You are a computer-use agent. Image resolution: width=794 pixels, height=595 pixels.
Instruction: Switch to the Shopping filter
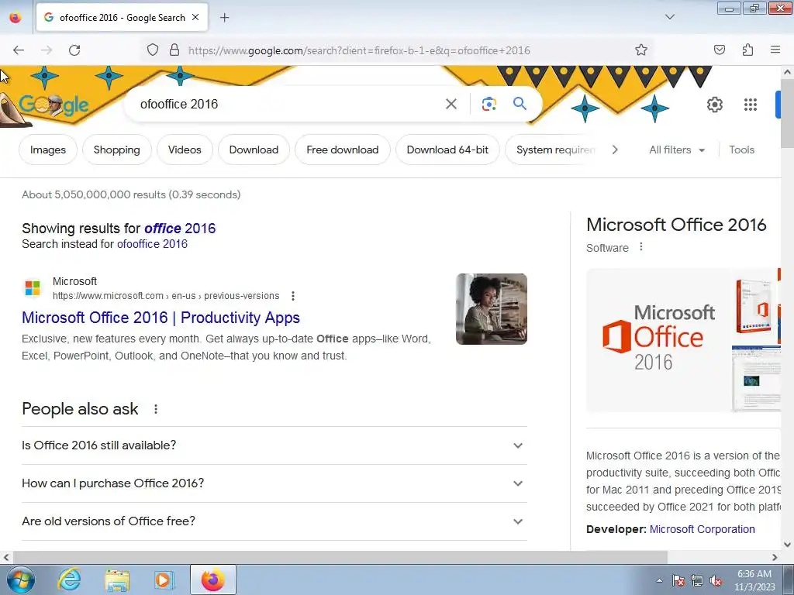pyautogui.click(x=117, y=150)
